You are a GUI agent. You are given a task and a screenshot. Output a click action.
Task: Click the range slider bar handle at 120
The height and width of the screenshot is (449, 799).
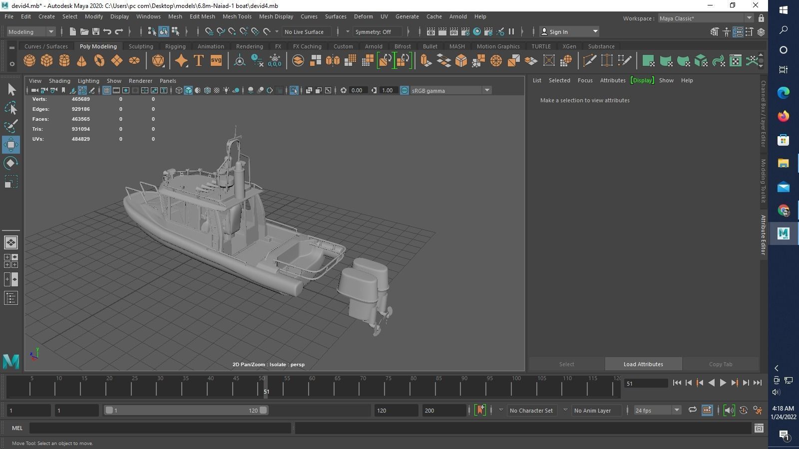(x=263, y=410)
